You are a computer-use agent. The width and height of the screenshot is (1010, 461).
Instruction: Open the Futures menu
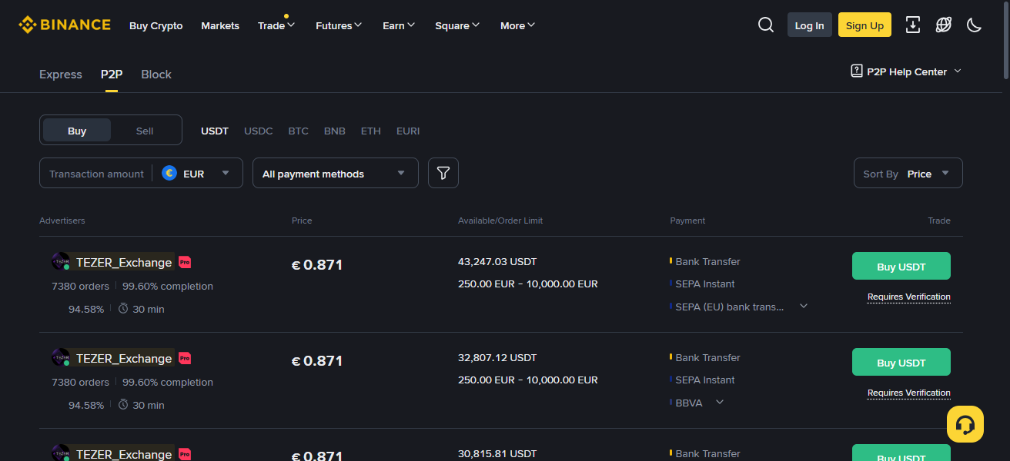[x=339, y=25]
